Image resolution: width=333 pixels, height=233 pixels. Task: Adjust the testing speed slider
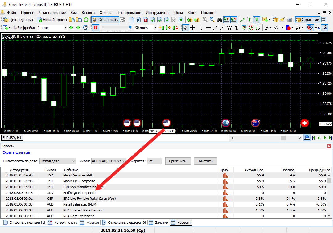tap(130, 27)
